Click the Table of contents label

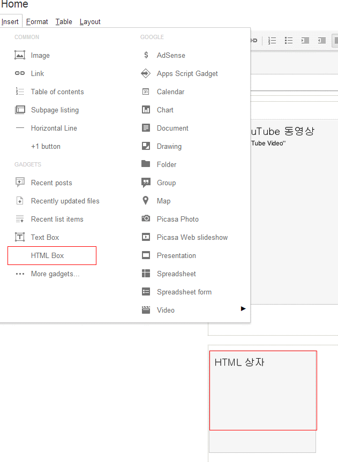57,92
